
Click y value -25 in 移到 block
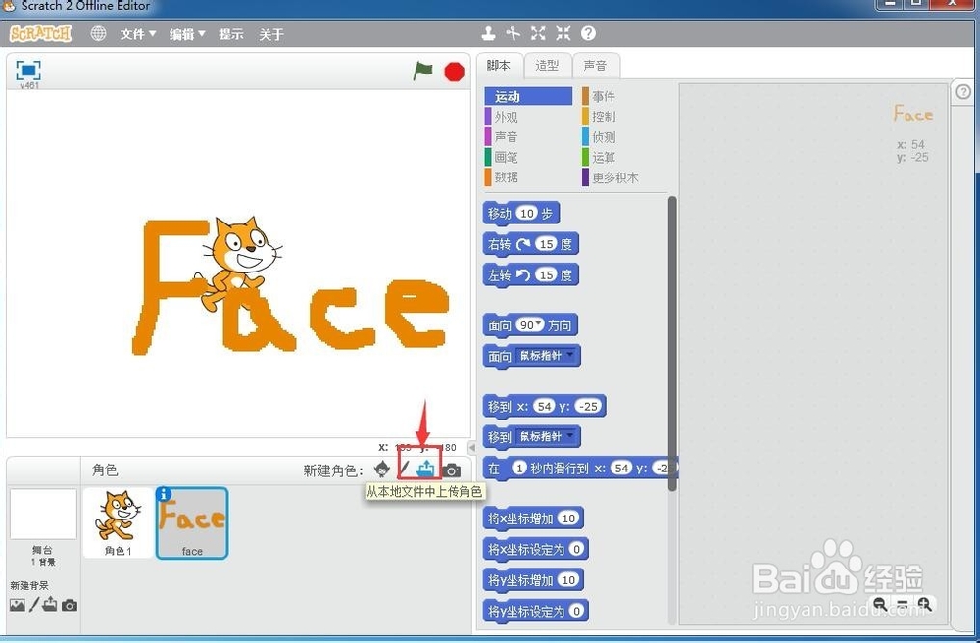pyautogui.click(x=587, y=406)
